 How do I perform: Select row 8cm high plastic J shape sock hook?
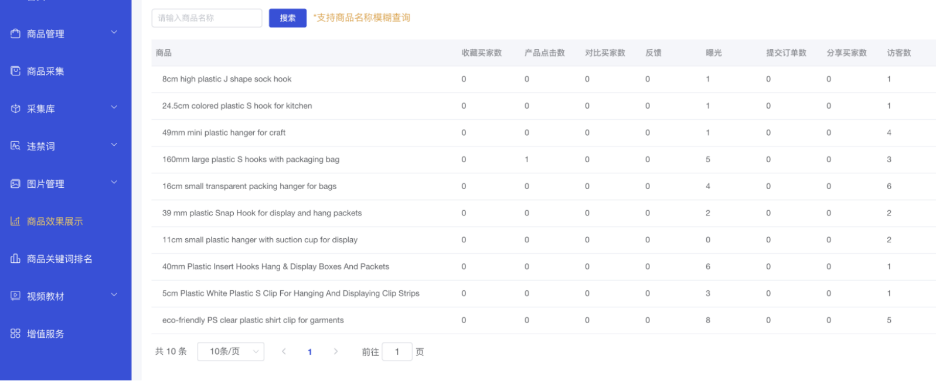pos(543,79)
